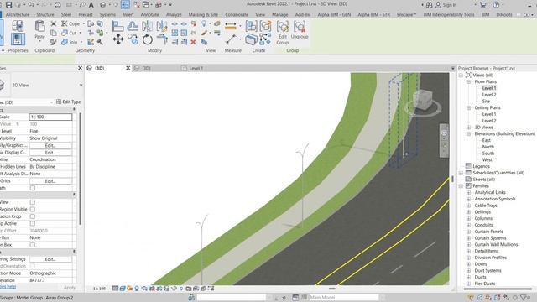
Task: Click the Visibility/Graphics Edit button
Action: (50, 145)
